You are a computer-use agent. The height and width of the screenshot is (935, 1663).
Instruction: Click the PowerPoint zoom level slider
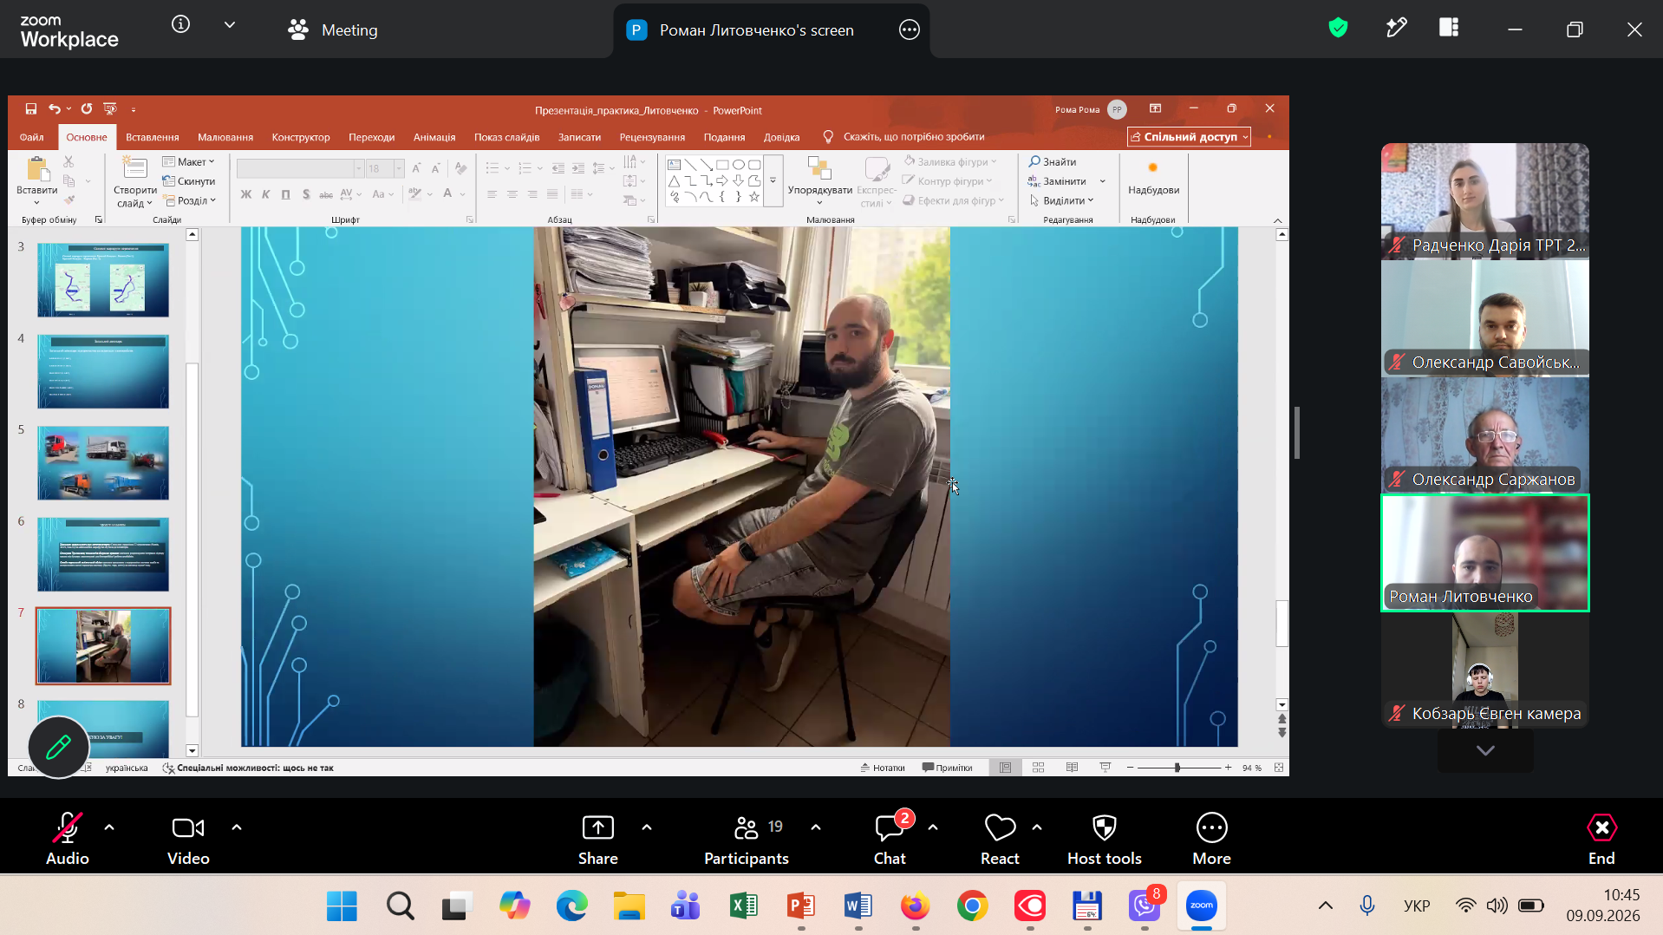(1177, 768)
